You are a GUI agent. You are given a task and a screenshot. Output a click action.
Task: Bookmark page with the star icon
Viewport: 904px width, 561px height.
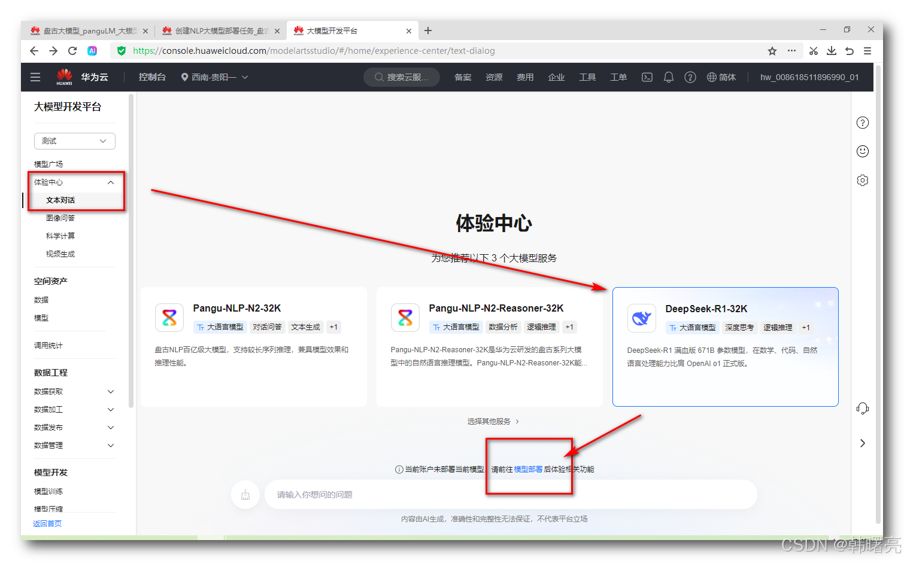[772, 51]
